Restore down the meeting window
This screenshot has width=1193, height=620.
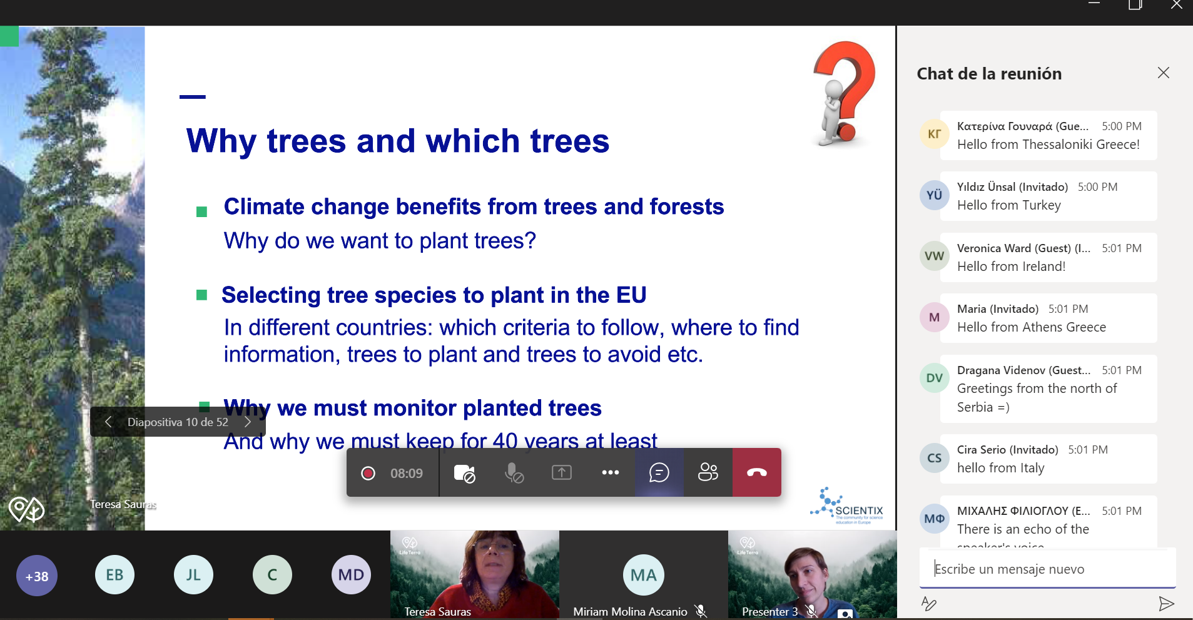1135,5
